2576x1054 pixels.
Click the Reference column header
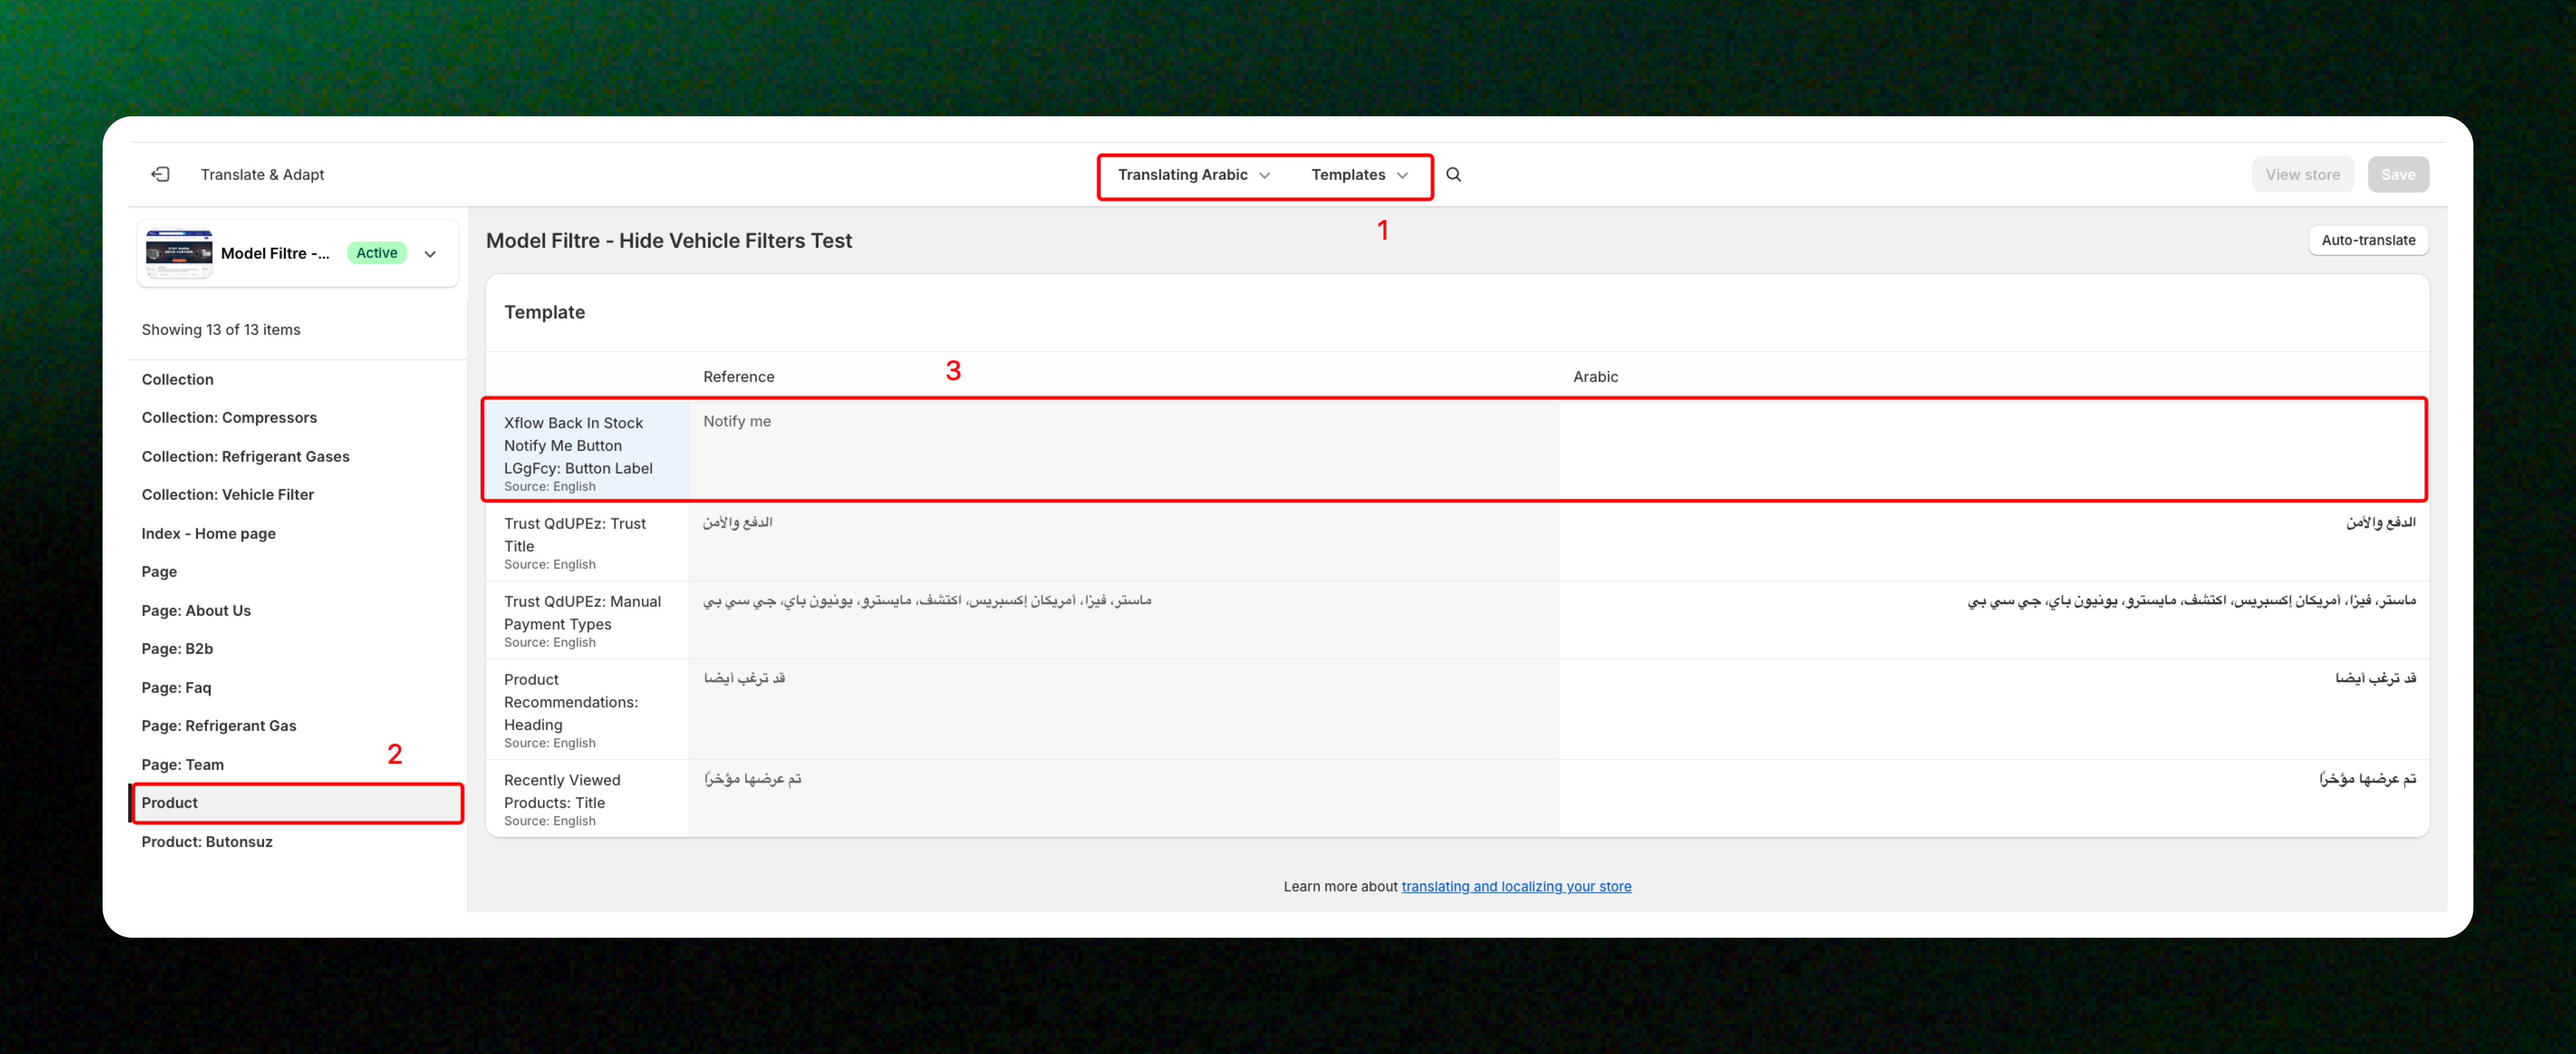738,377
